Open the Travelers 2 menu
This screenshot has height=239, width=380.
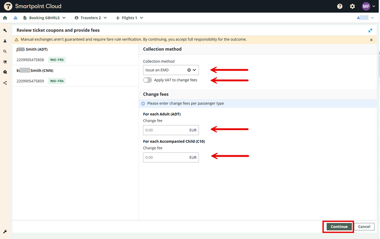tap(91, 18)
